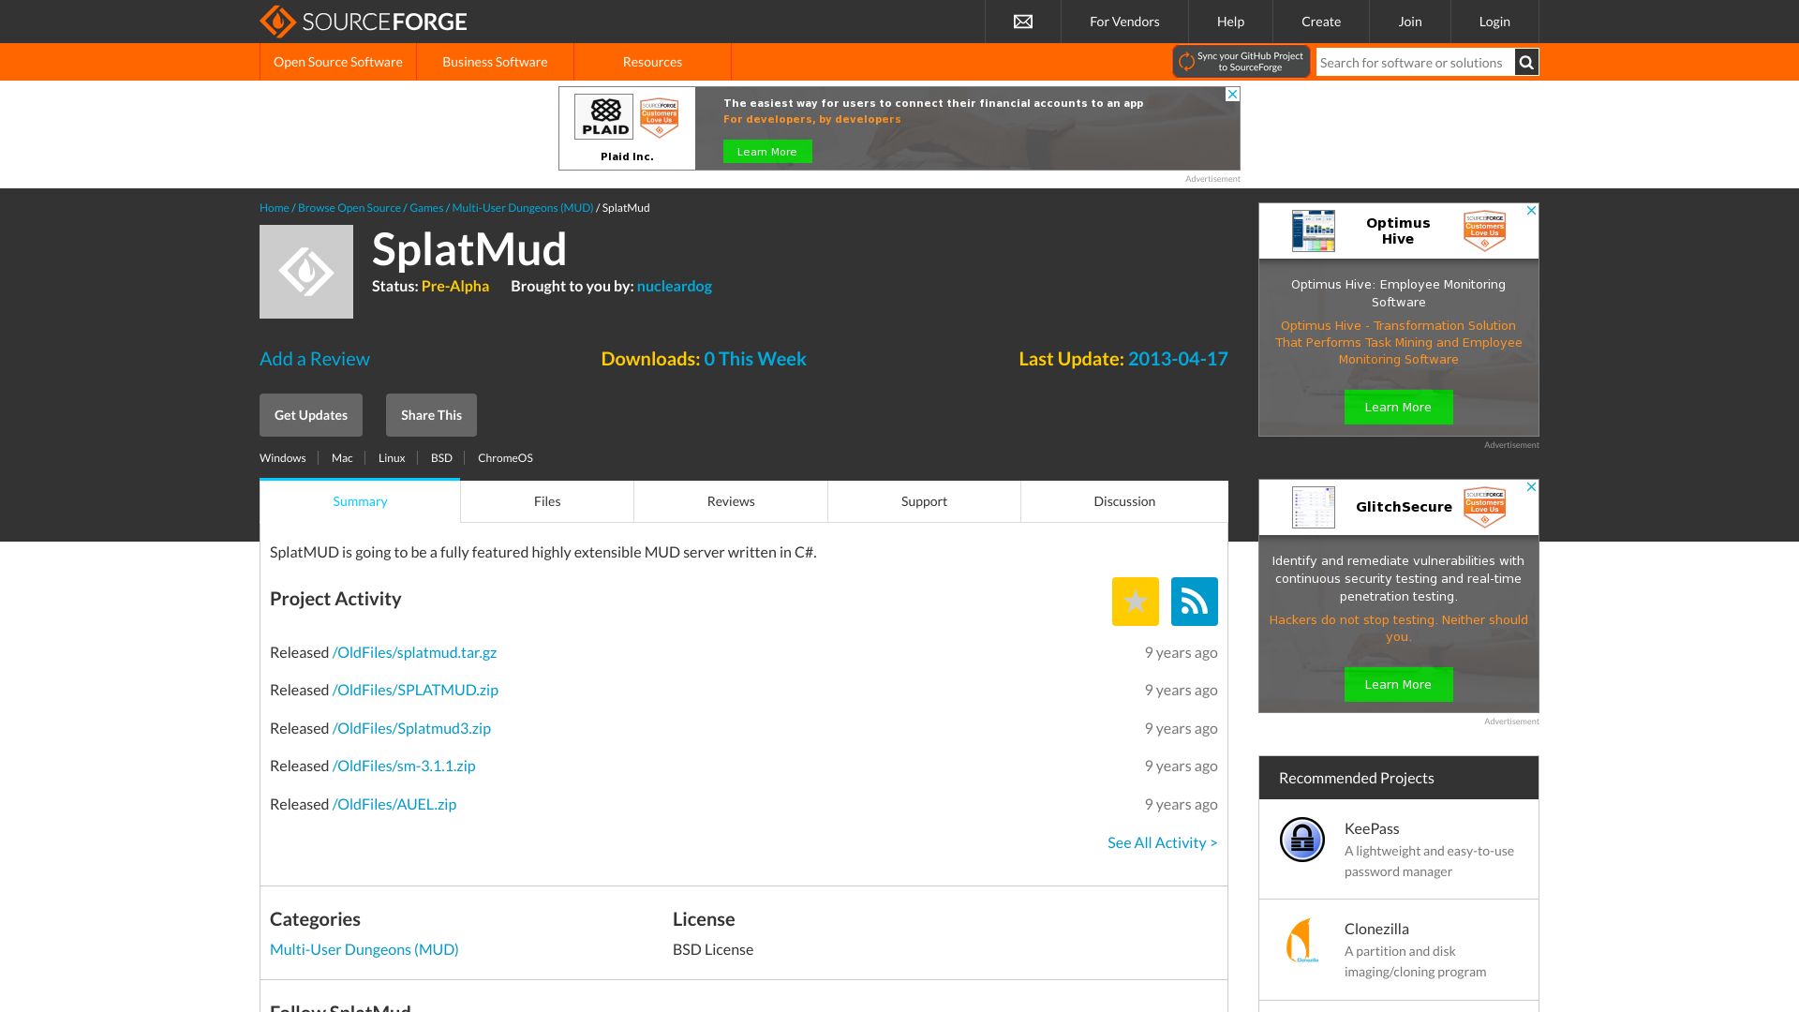Click the BSD platform label
The height and width of the screenshot is (1012, 1799).
(x=441, y=458)
